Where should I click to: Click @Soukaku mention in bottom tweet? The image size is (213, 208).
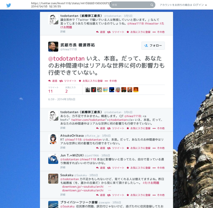point(67,206)
